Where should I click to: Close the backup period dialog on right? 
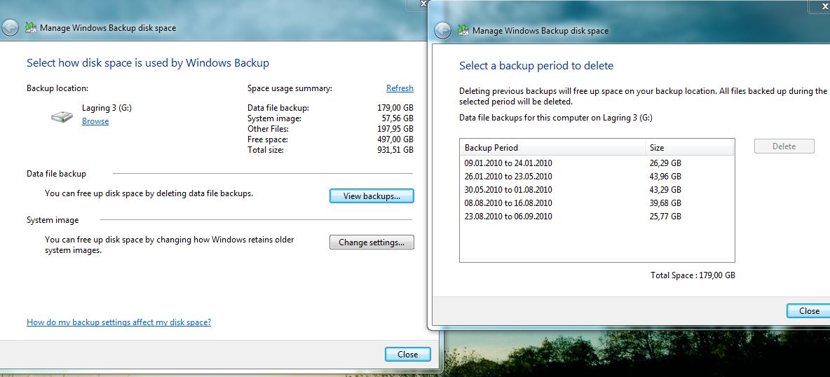coord(808,311)
